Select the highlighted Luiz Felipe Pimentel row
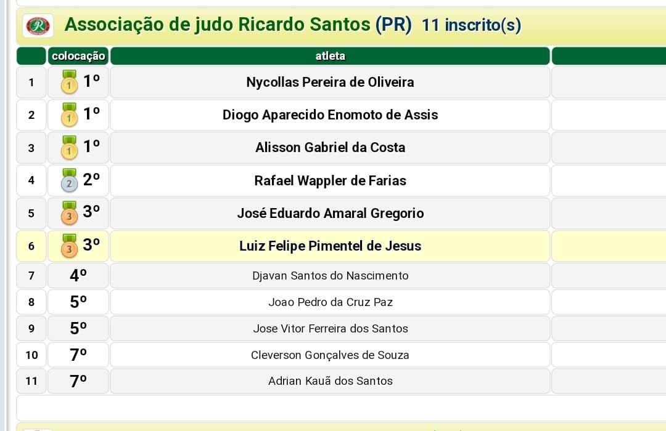The width and height of the screenshot is (666, 431). click(330, 246)
